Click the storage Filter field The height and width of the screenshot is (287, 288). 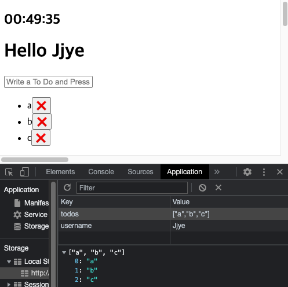132,187
